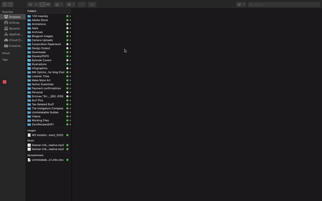Viewport: 322px width, 201px height.
Task: Click the Adobe Stock folder icon
Action: point(29,20)
